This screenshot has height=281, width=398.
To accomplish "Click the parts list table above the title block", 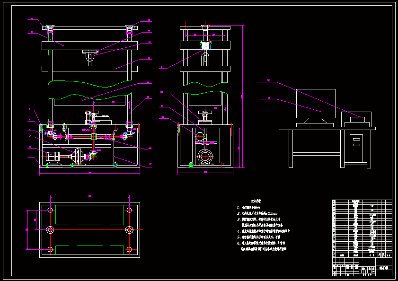I will point(362,228).
